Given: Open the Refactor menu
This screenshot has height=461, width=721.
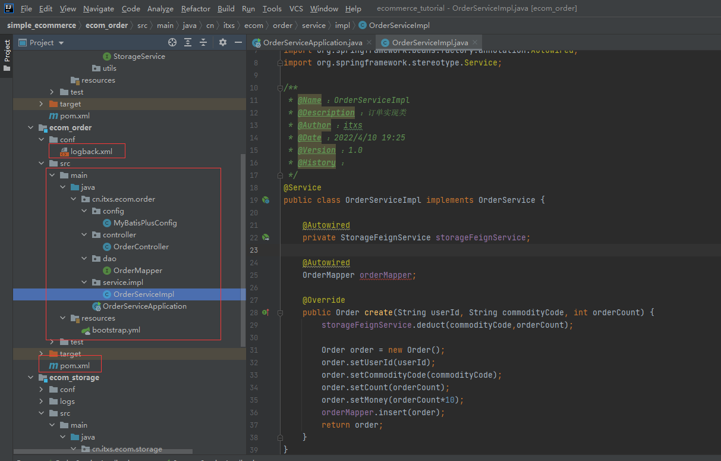Looking at the screenshot, I should coord(196,9).
